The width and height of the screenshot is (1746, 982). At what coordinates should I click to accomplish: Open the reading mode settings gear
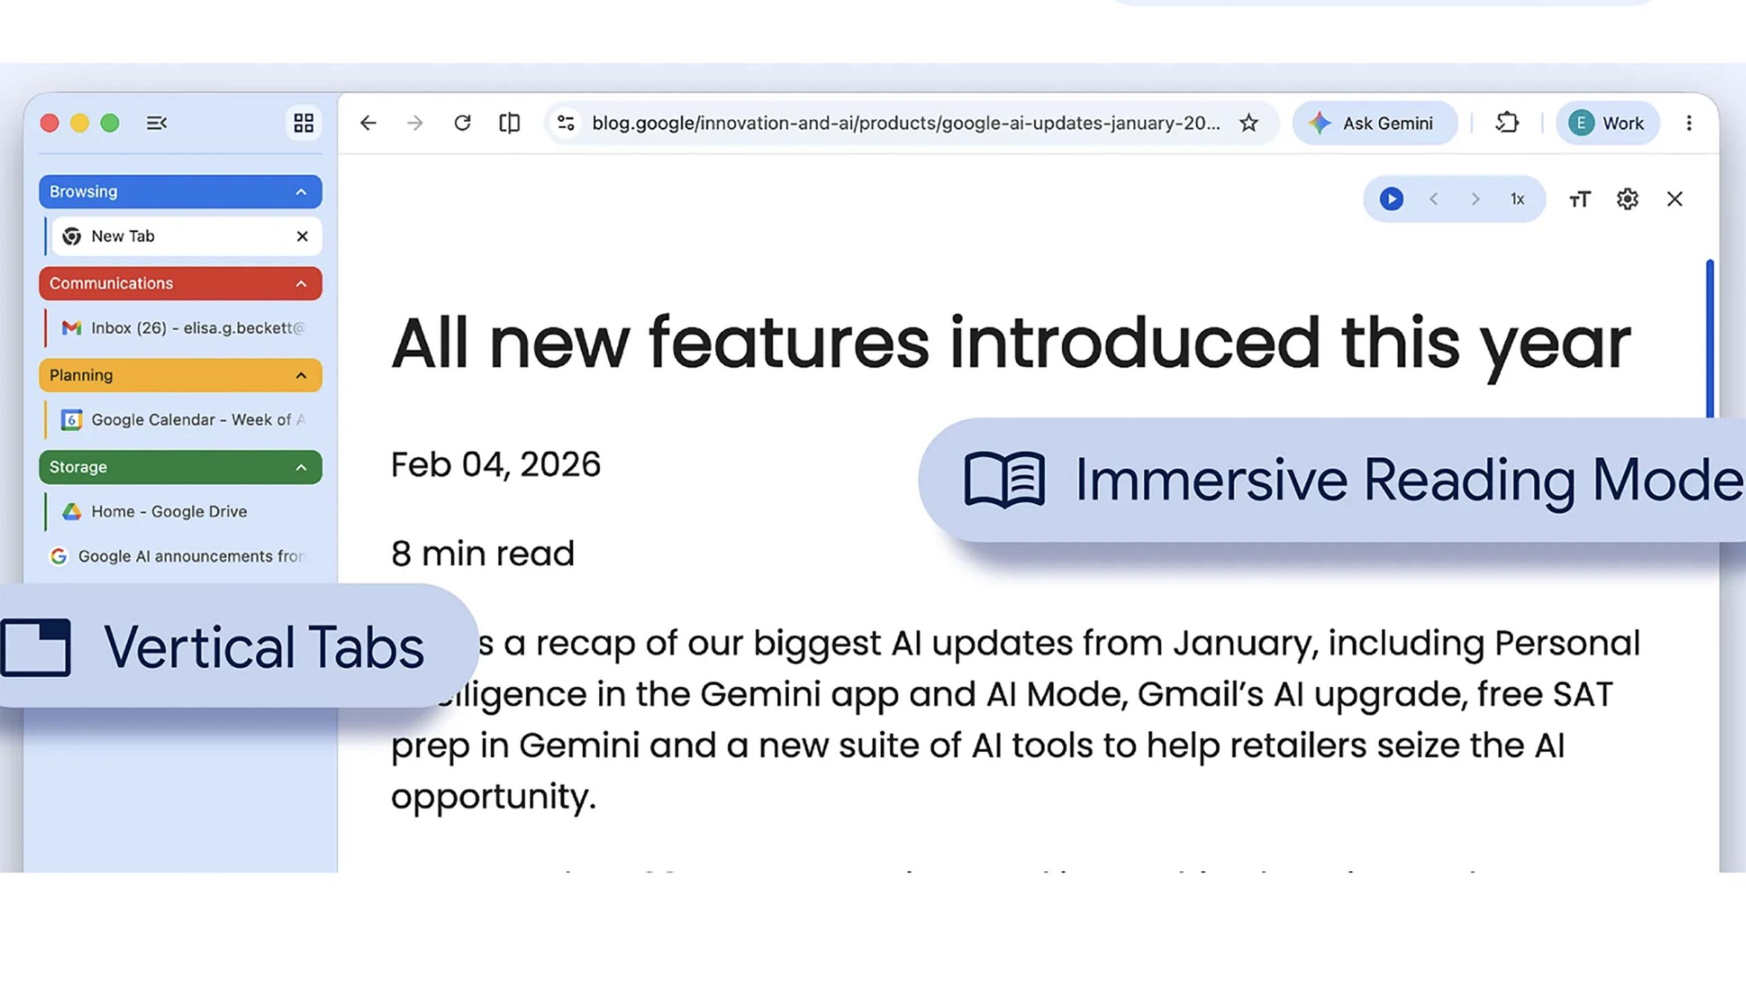click(x=1627, y=199)
